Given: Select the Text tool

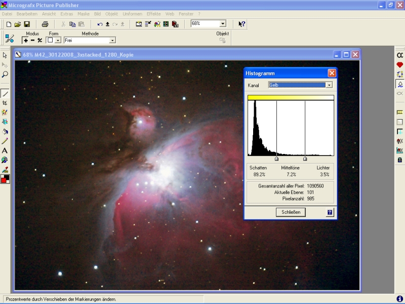Looking at the screenshot, I should pos(5,150).
